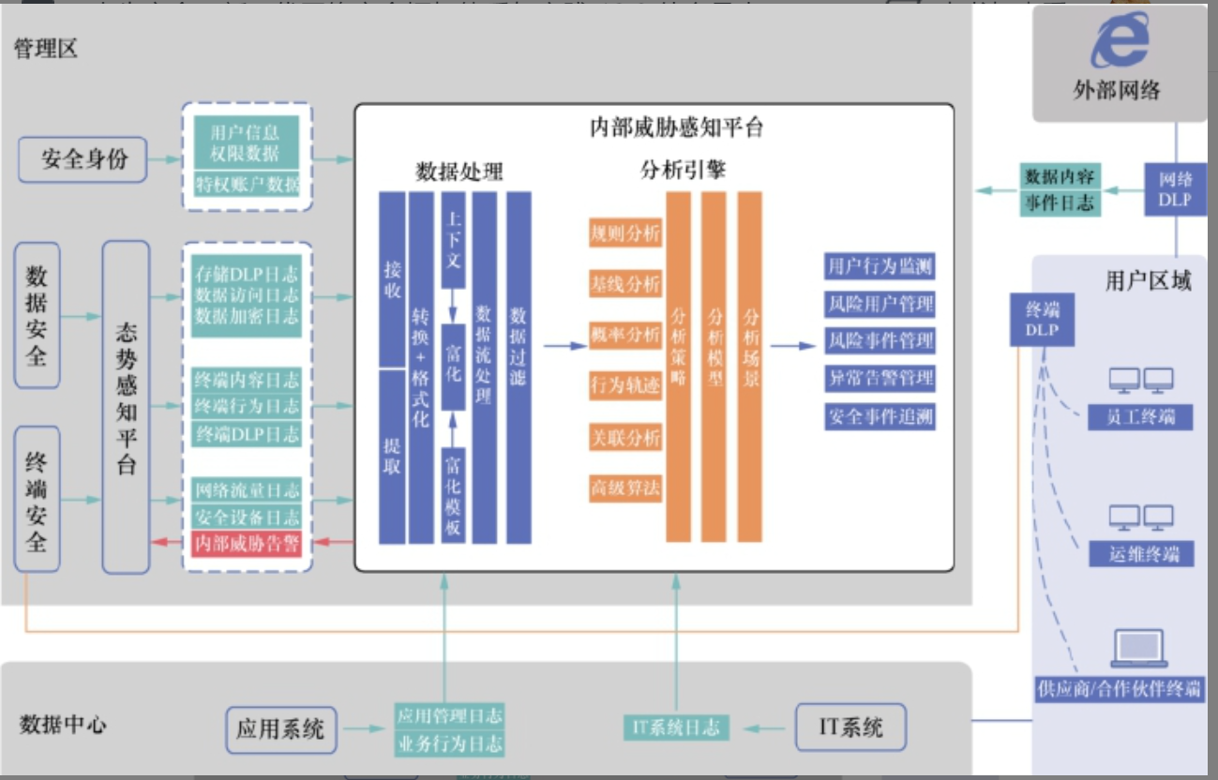
Task: Click the Internet Explorer logo icon
Action: 1119,42
